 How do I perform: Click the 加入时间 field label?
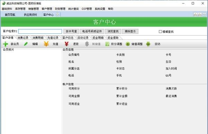[171, 68]
